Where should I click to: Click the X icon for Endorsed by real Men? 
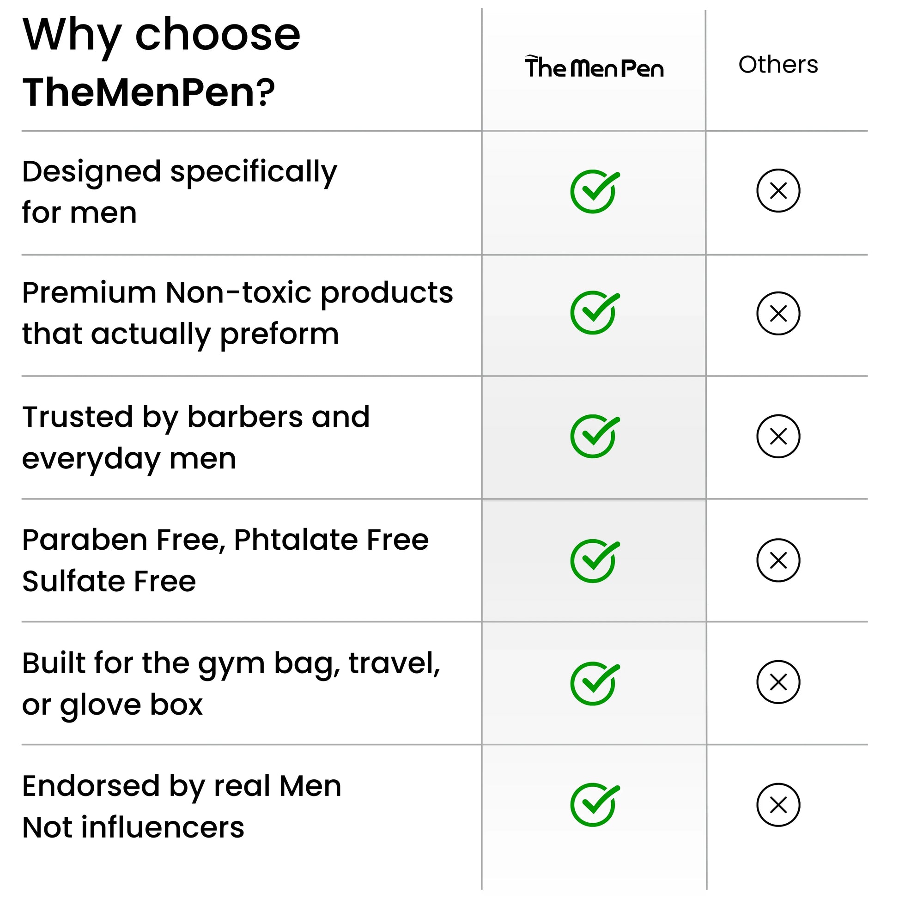click(778, 805)
